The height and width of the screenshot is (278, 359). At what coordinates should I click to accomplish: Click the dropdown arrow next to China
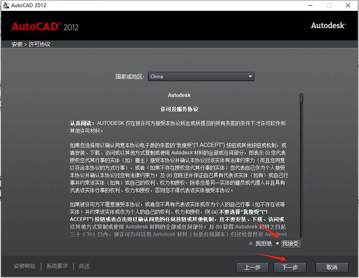point(250,76)
